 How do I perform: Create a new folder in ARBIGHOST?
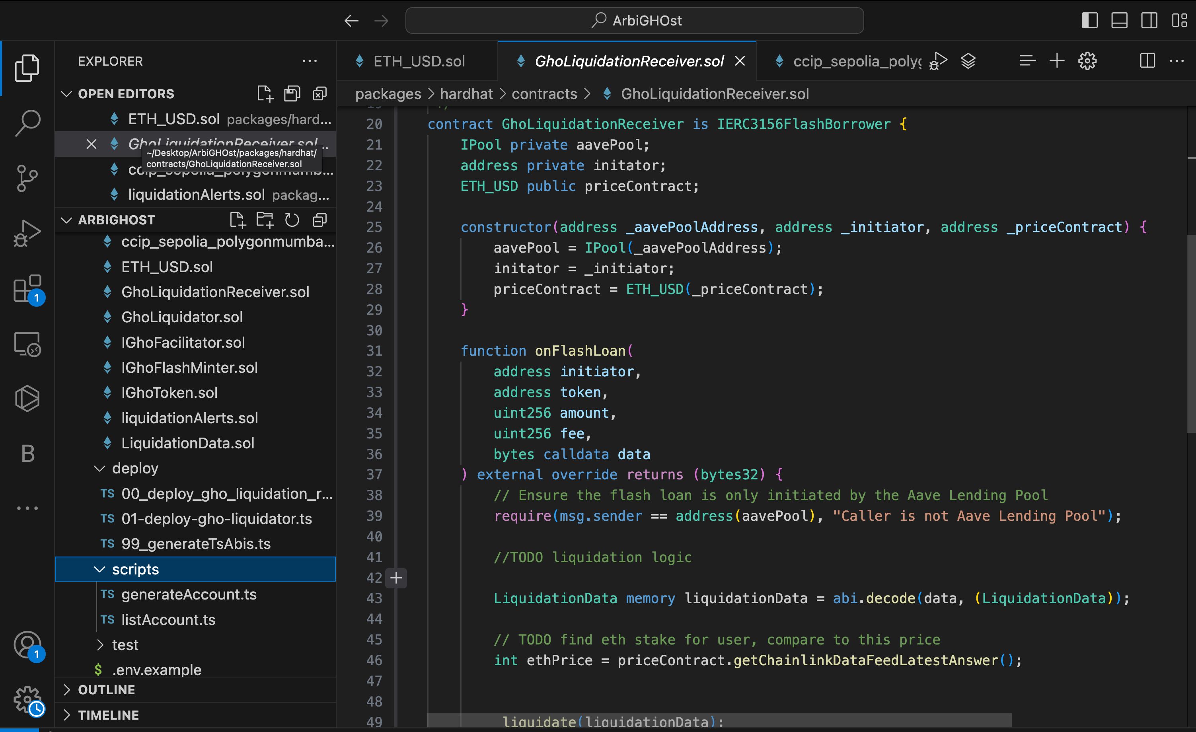point(265,220)
